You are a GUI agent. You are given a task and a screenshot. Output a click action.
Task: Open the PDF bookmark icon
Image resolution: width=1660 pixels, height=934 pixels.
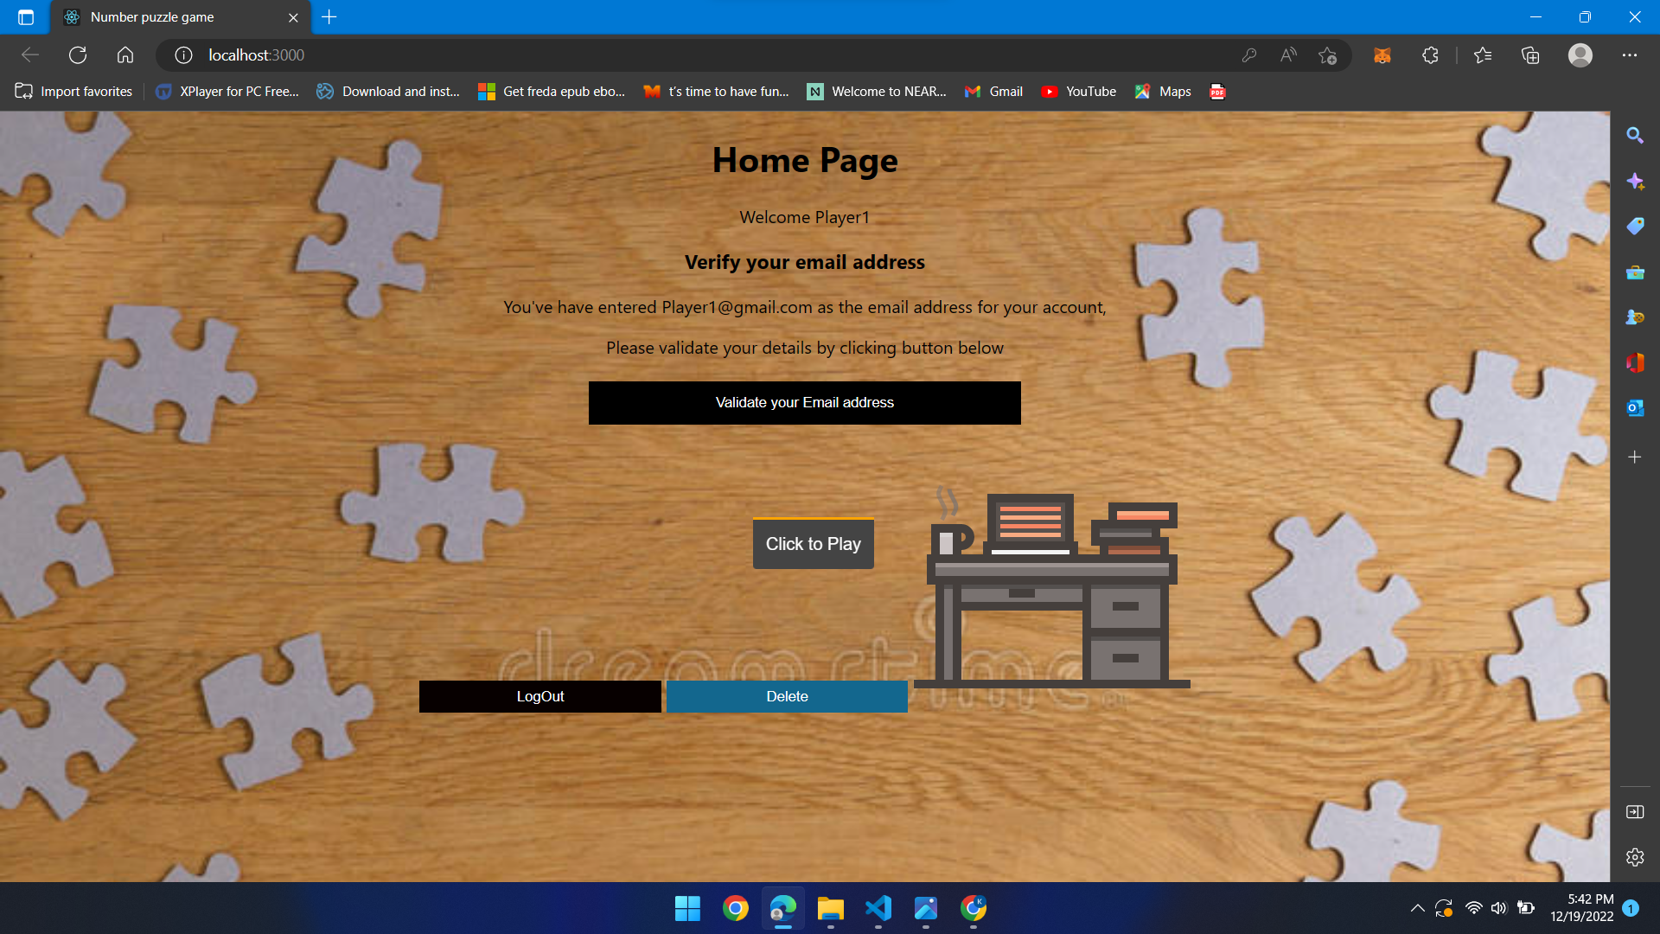[1217, 92]
